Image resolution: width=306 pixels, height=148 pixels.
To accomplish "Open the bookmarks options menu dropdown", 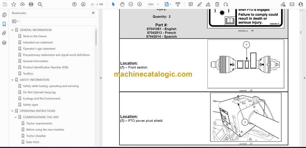I will 15,21.
